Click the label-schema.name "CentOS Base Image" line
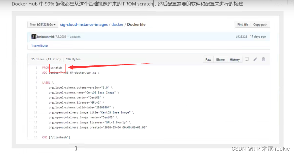 (84, 93)
